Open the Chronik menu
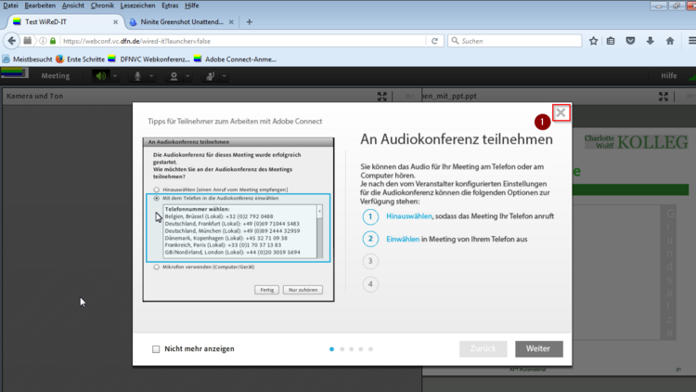Image resolution: width=696 pixels, height=392 pixels. pyautogui.click(x=102, y=6)
